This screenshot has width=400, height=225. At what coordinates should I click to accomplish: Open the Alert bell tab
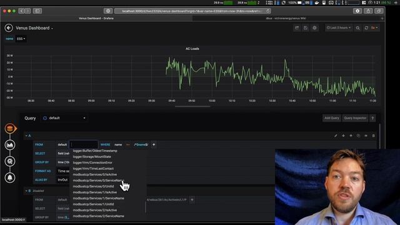point(10,177)
